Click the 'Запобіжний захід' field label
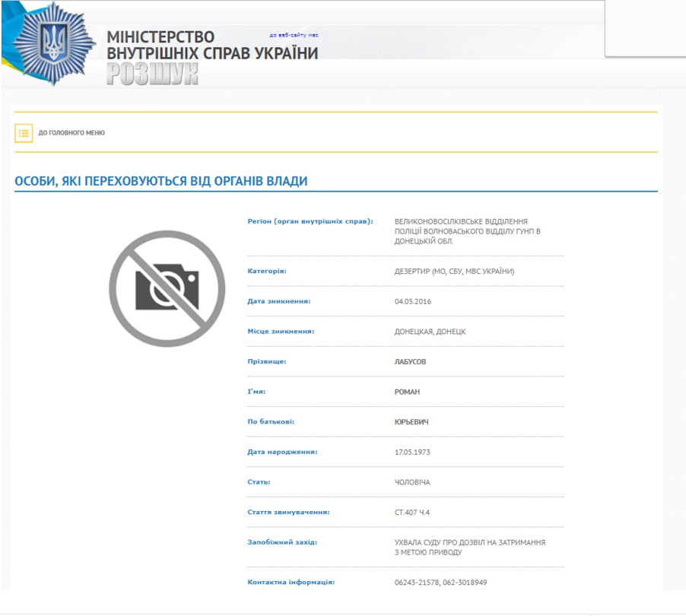The height and width of the screenshot is (616, 686). click(x=282, y=542)
